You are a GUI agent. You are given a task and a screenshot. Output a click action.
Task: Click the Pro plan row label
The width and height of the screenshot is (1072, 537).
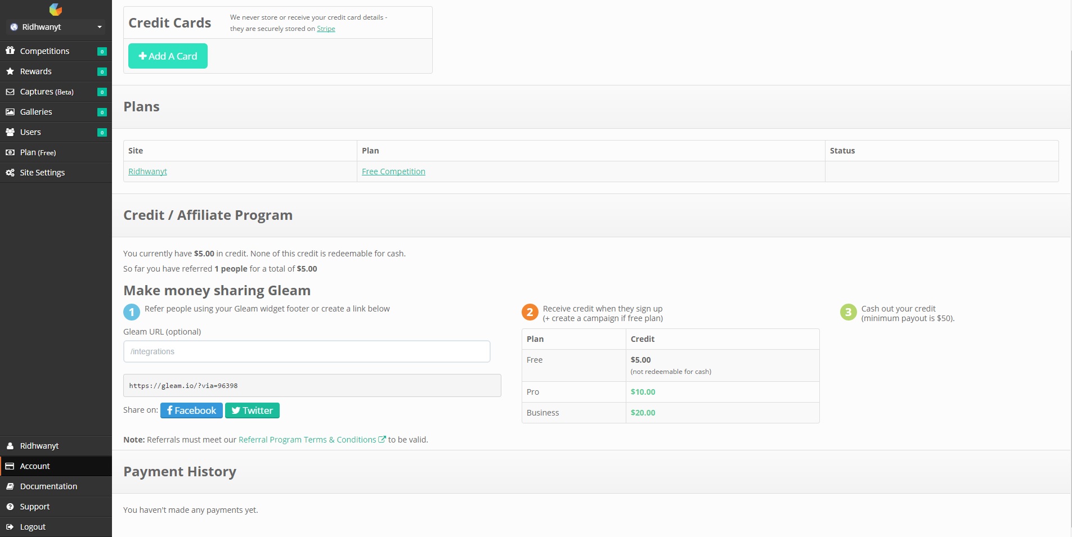(x=533, y=392)
